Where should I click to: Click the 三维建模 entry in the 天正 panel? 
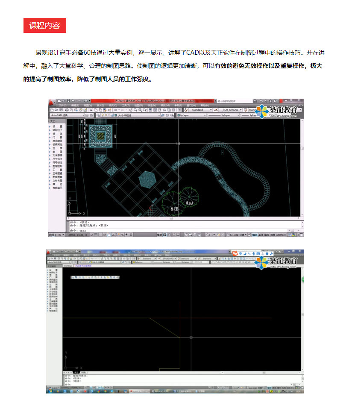pos(57,173)
